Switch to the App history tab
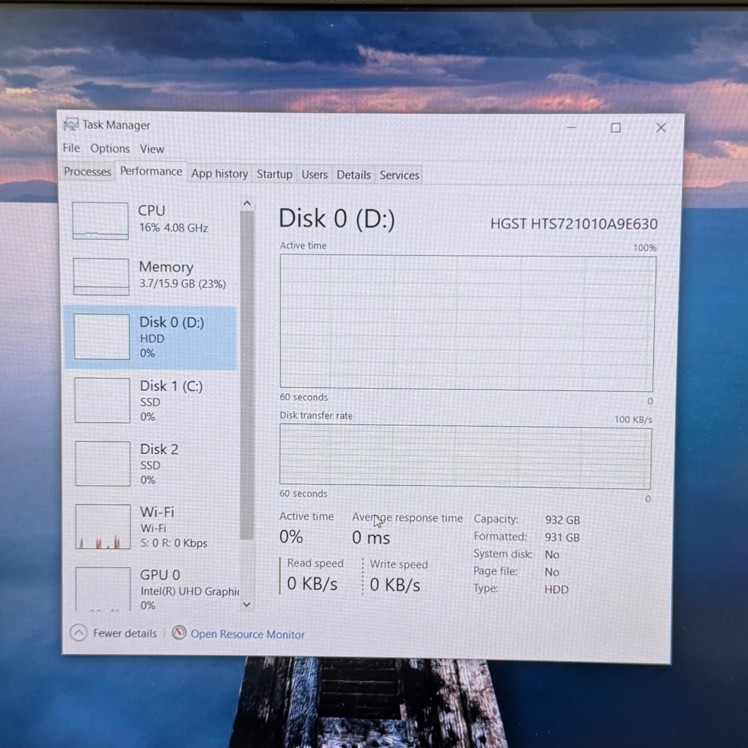 [x=220, y=174]
